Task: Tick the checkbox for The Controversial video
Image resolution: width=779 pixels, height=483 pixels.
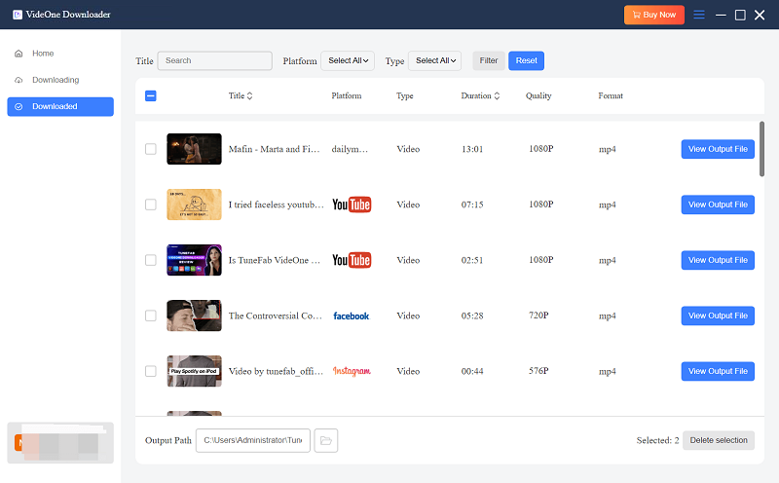Action: tap(150, 316)
